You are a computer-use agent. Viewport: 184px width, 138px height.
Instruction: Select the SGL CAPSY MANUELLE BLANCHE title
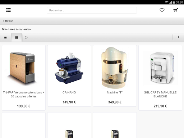click(160, 95)
